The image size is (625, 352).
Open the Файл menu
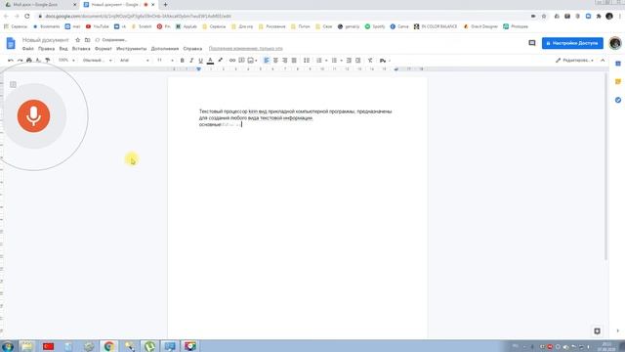[28, 49]
